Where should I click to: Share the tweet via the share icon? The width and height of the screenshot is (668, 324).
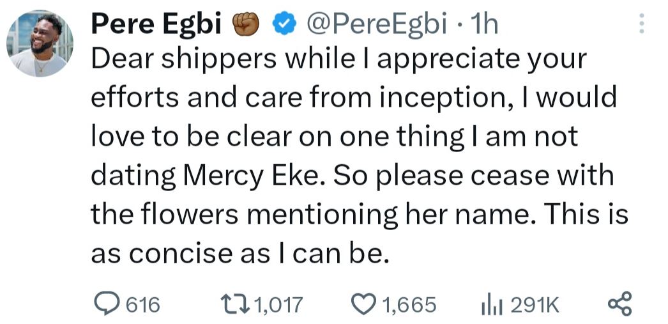pos(619,304)
